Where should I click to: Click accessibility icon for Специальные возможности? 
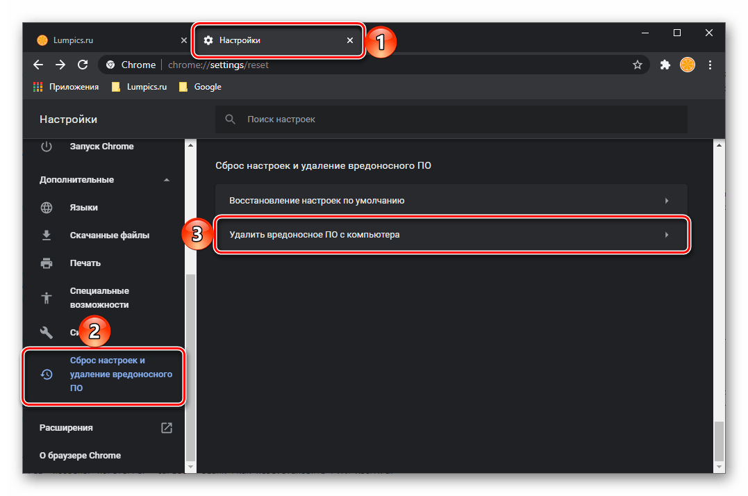pos(47,297)
